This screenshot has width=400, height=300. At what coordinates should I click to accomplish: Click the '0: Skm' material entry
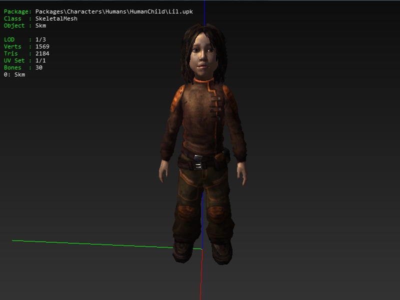pyautogui.click(x=14, y=74)
